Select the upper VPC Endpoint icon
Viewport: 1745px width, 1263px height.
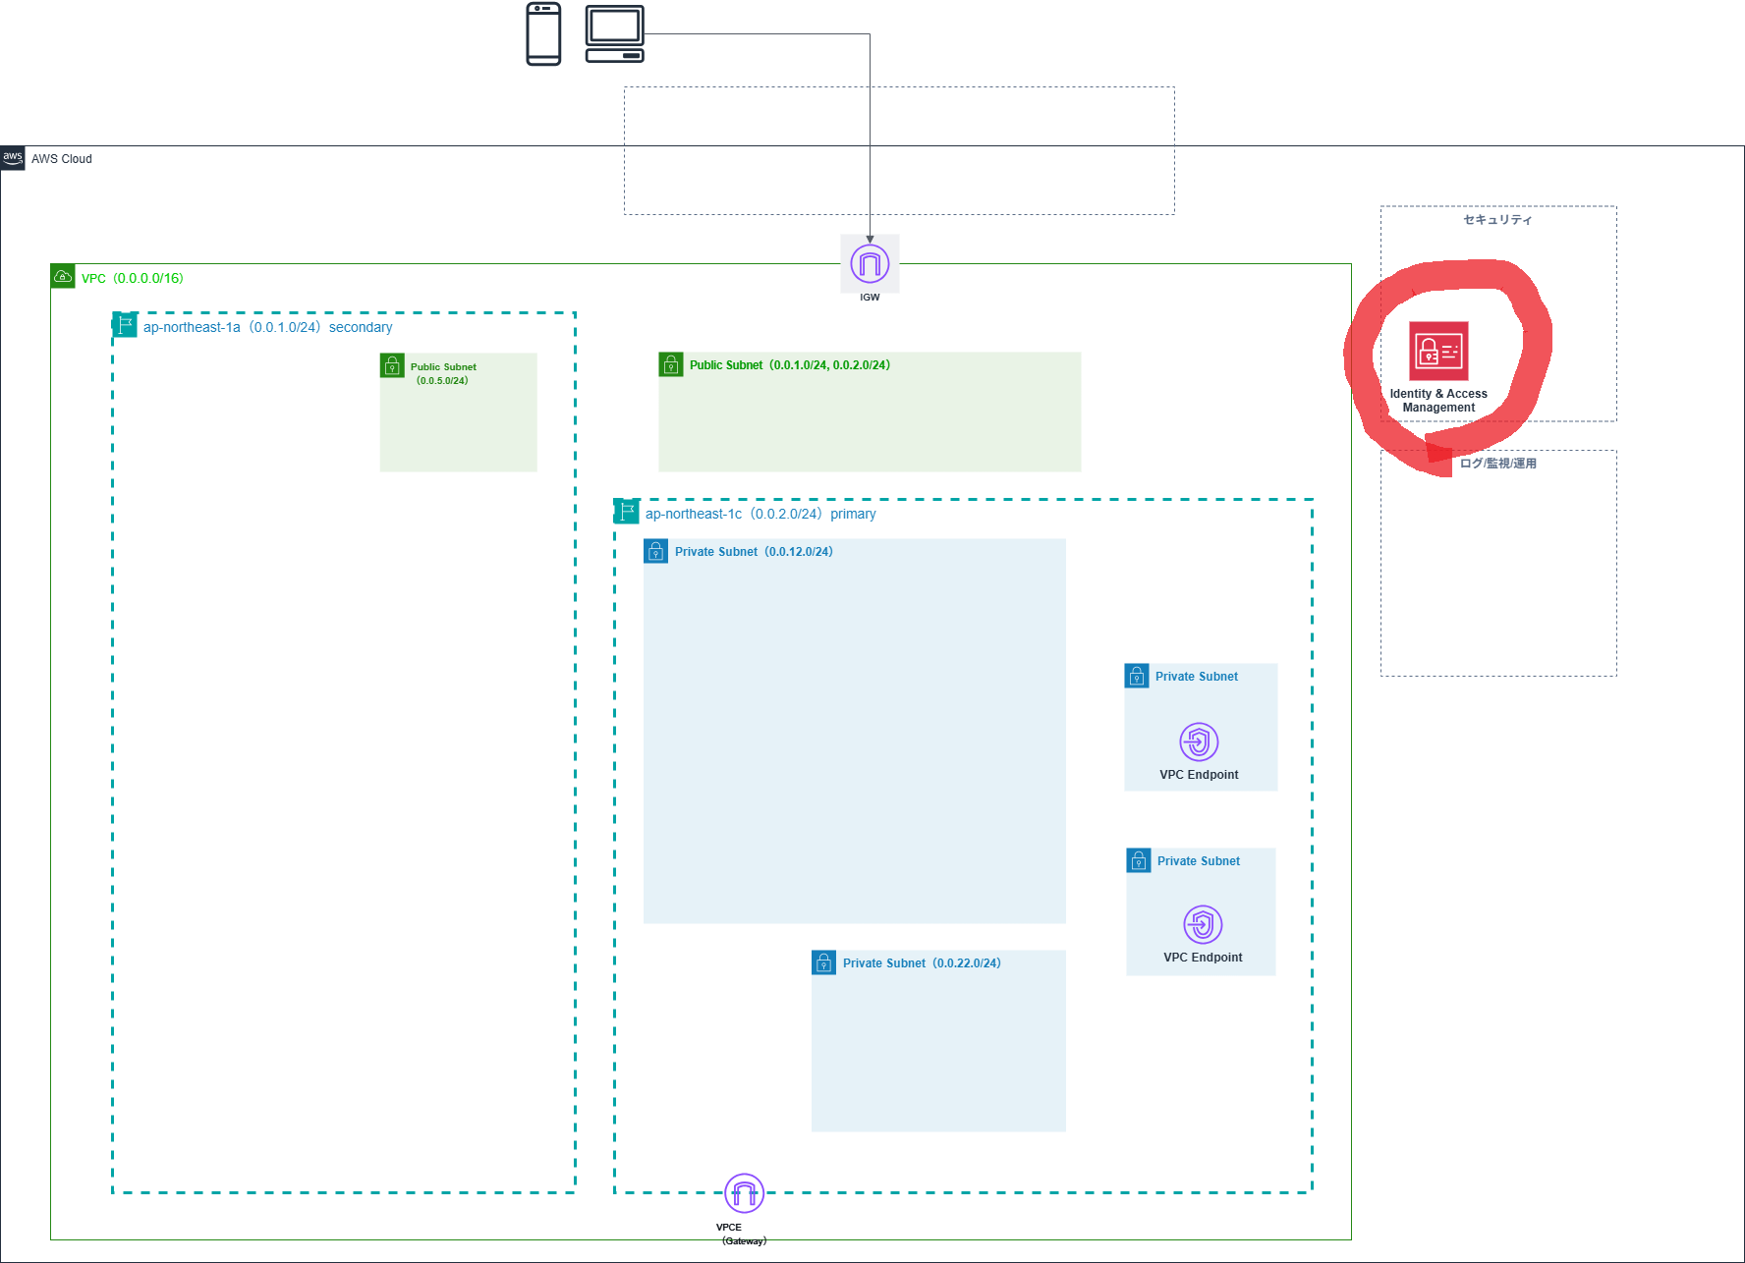click(x=1199, y=741)
